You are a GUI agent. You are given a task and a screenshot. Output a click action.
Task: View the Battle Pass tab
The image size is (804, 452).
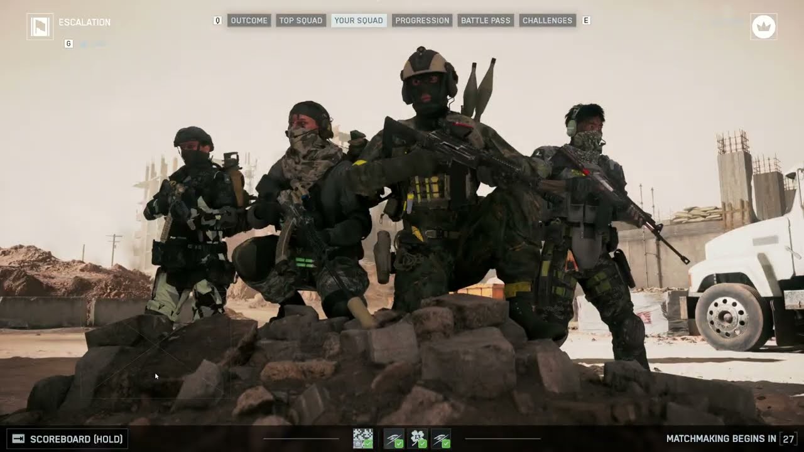486,21
